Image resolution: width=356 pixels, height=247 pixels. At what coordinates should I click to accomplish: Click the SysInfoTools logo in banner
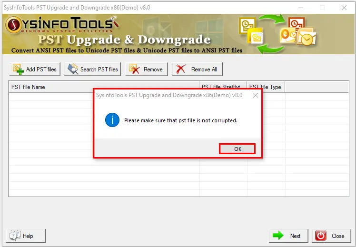(x=62, y=24)
